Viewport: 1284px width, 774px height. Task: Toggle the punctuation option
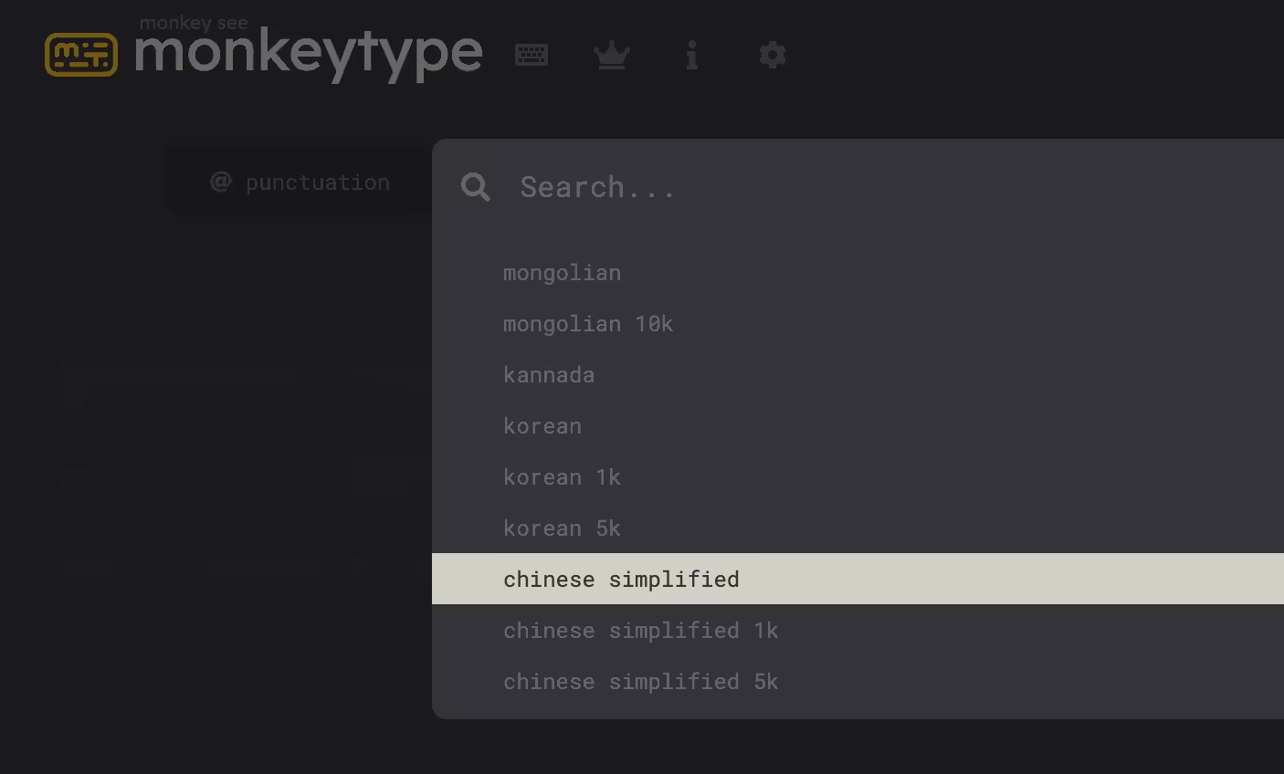tap(300, 182)
